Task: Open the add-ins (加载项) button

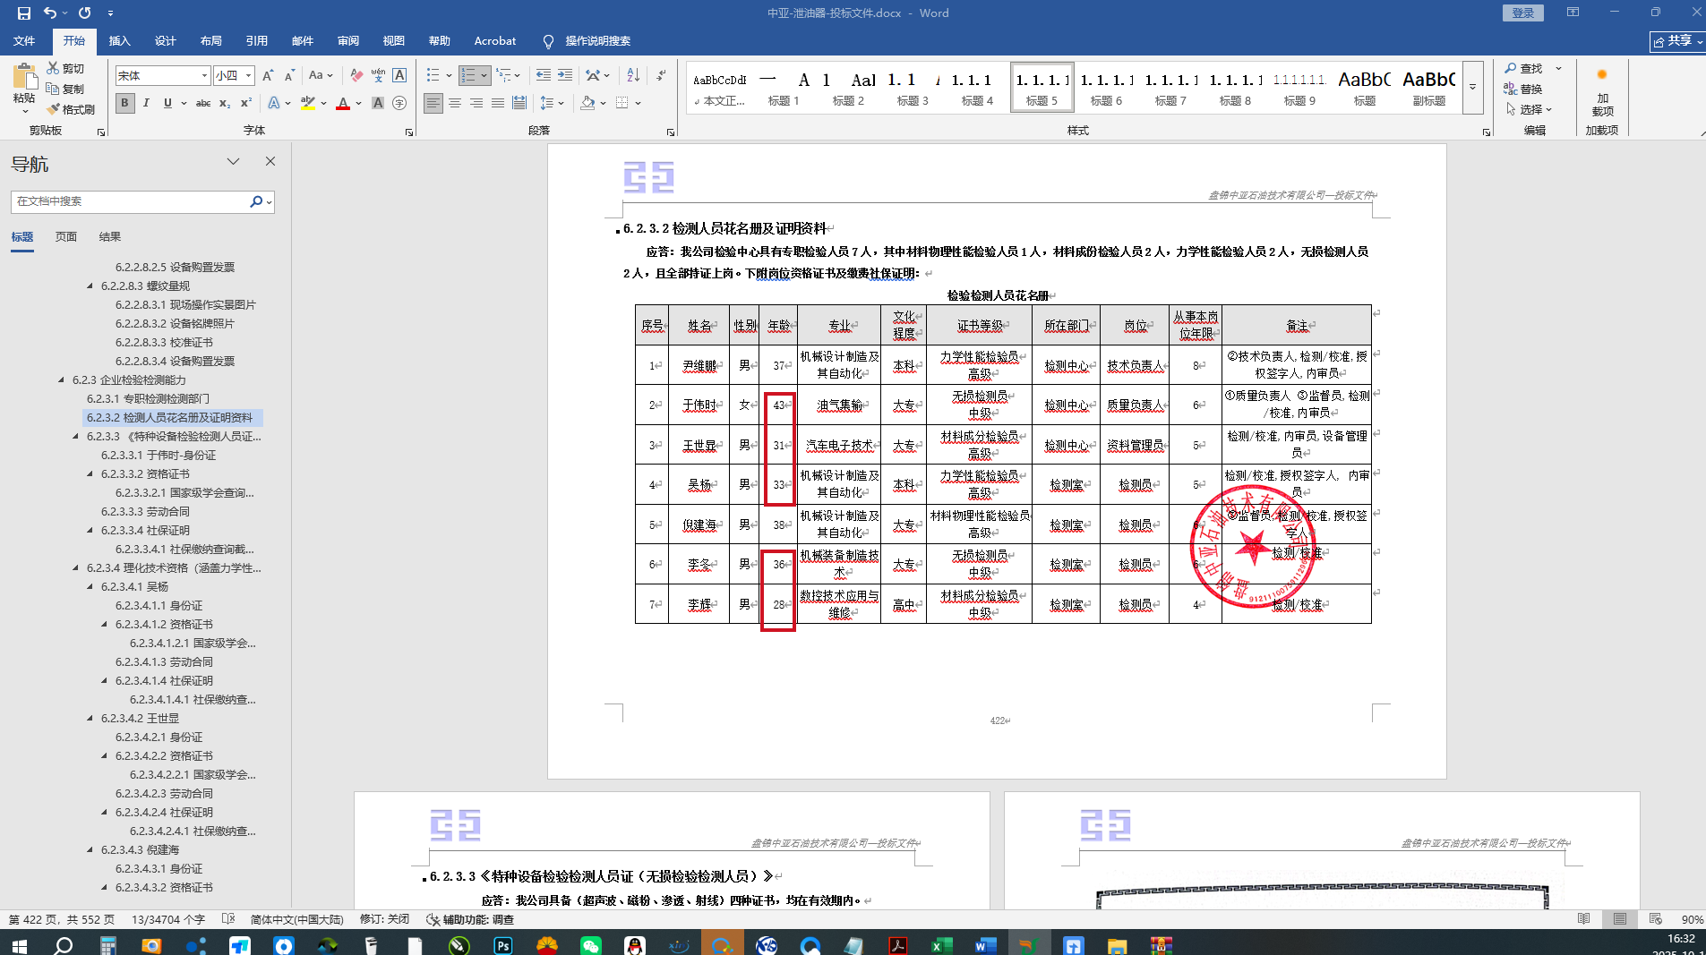Action: tap(1602, 92)
